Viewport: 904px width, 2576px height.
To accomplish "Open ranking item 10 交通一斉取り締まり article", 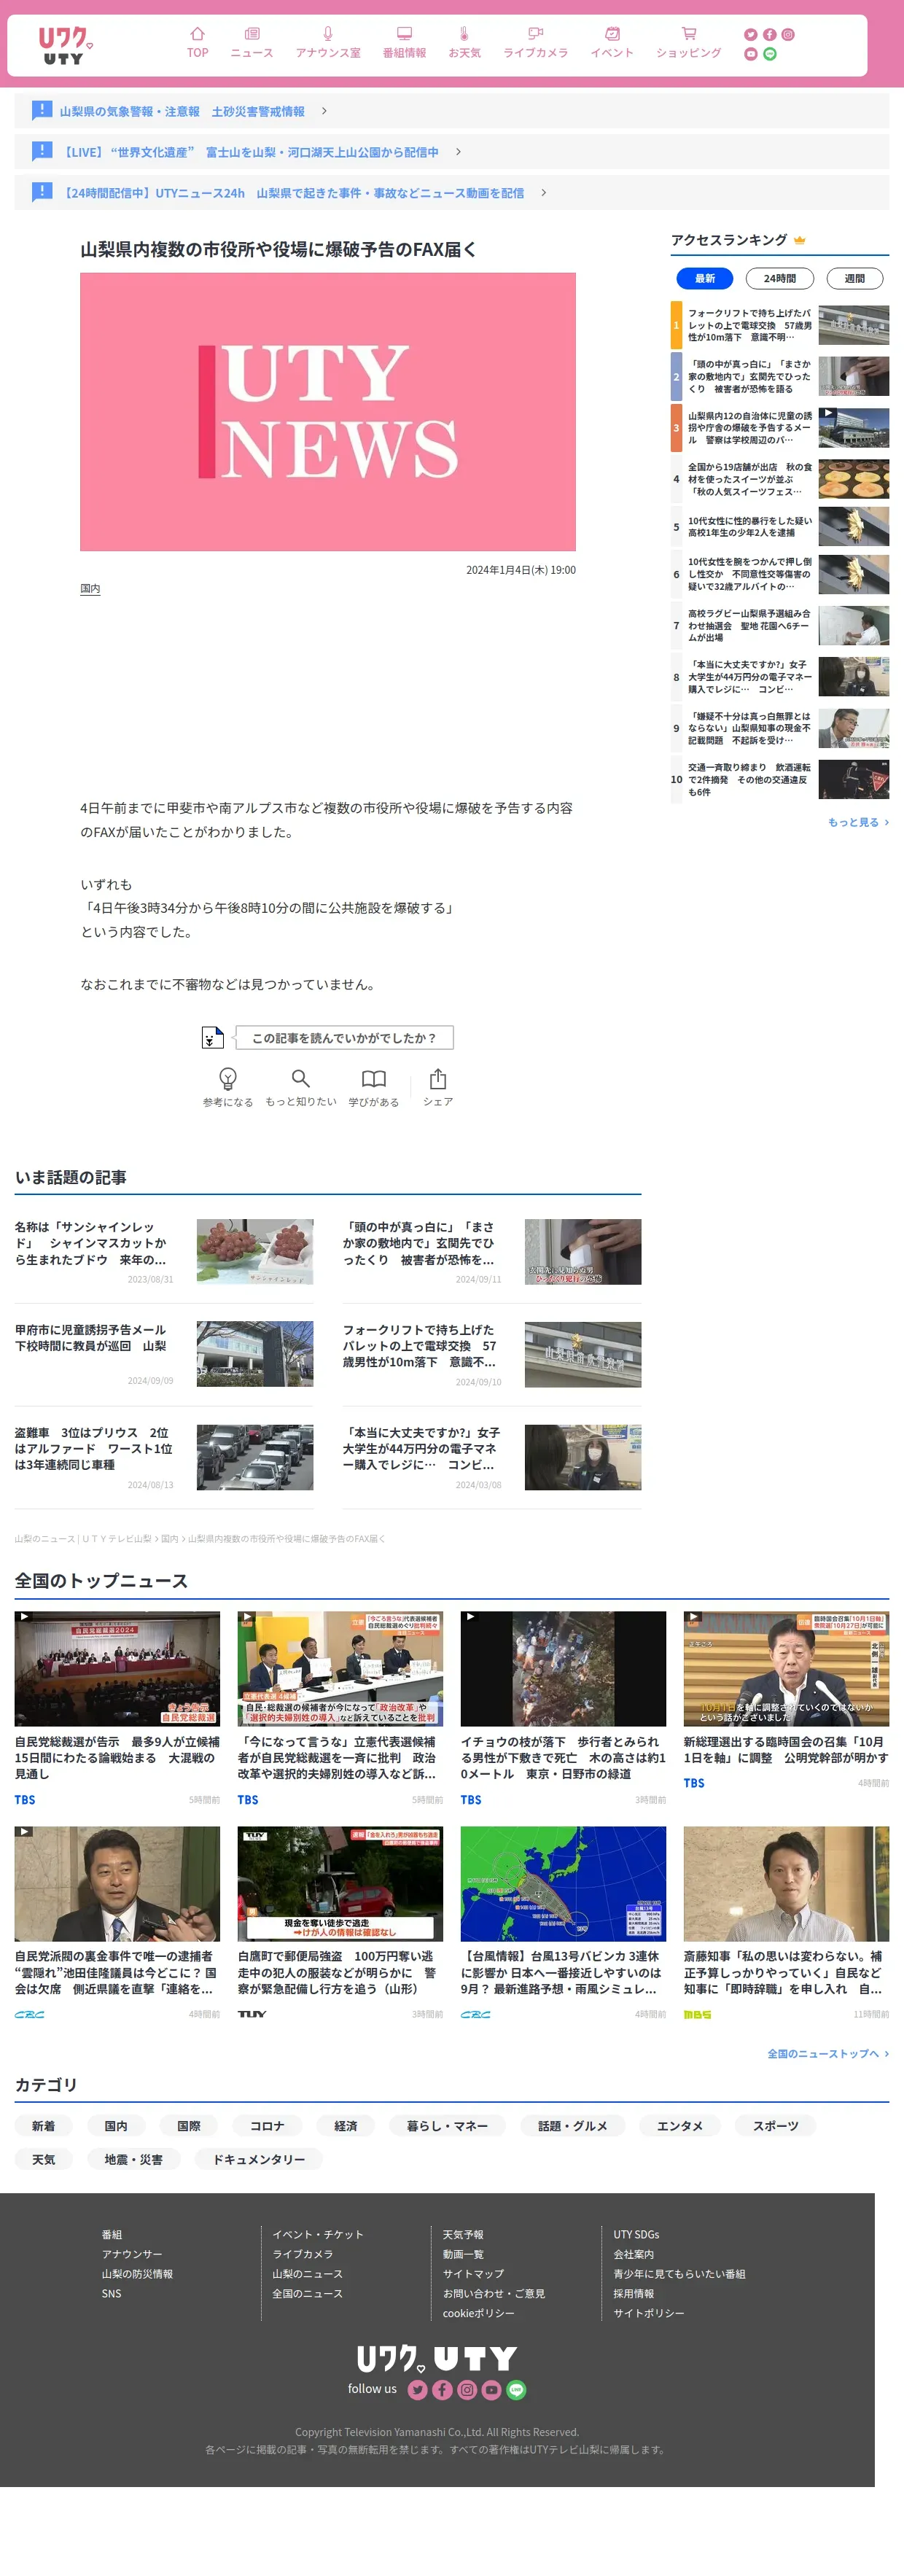I will click(780, 779).
